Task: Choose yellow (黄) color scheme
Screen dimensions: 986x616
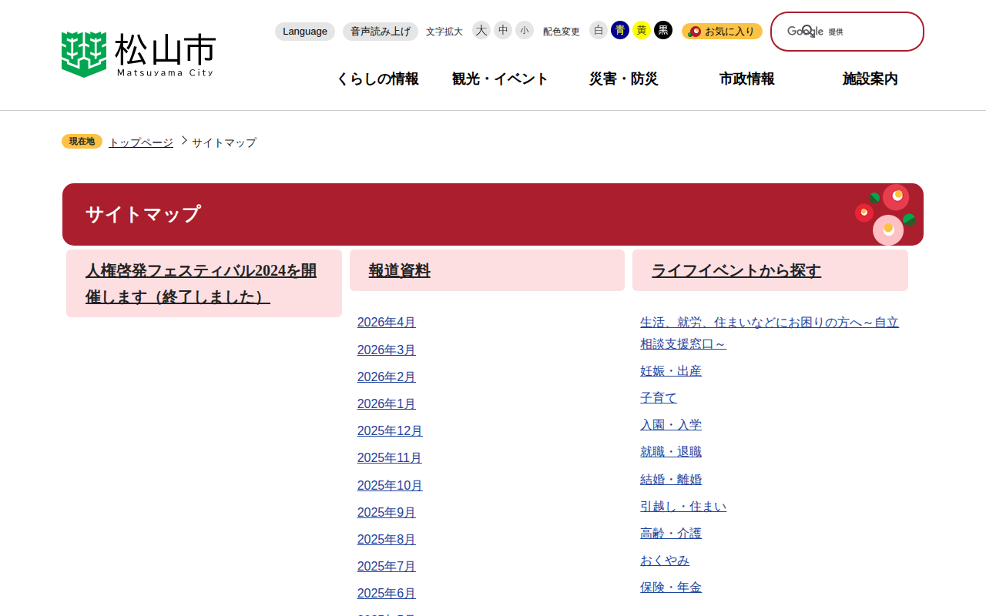Action: point(642,30)
